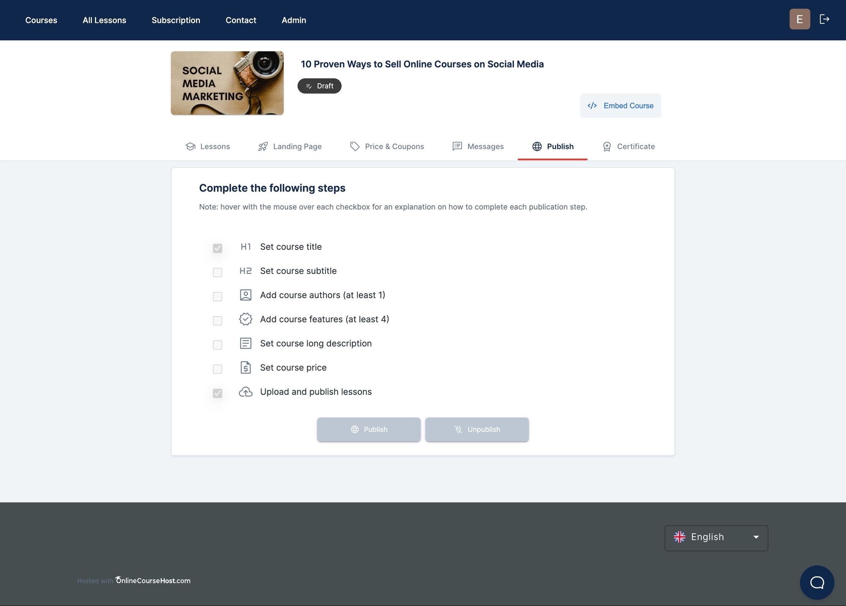Click the Publish button
The width and height of the screenshot is (846, 606).
[x=368, y=430]
